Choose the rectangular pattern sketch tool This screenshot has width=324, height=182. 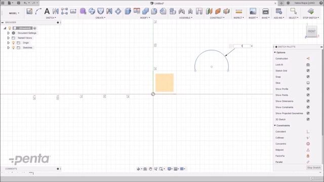(x=64, y=11)
